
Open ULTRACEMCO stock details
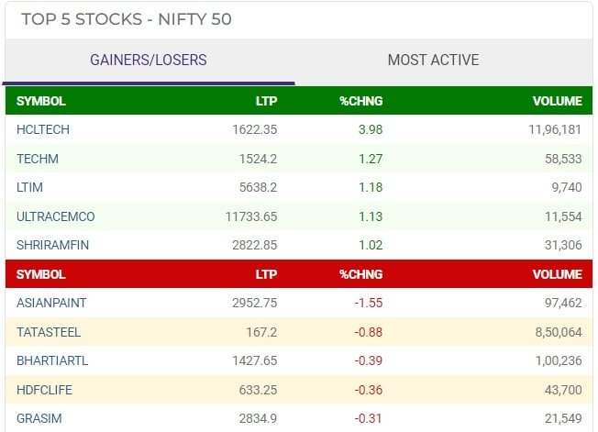(x=56, y=216)
